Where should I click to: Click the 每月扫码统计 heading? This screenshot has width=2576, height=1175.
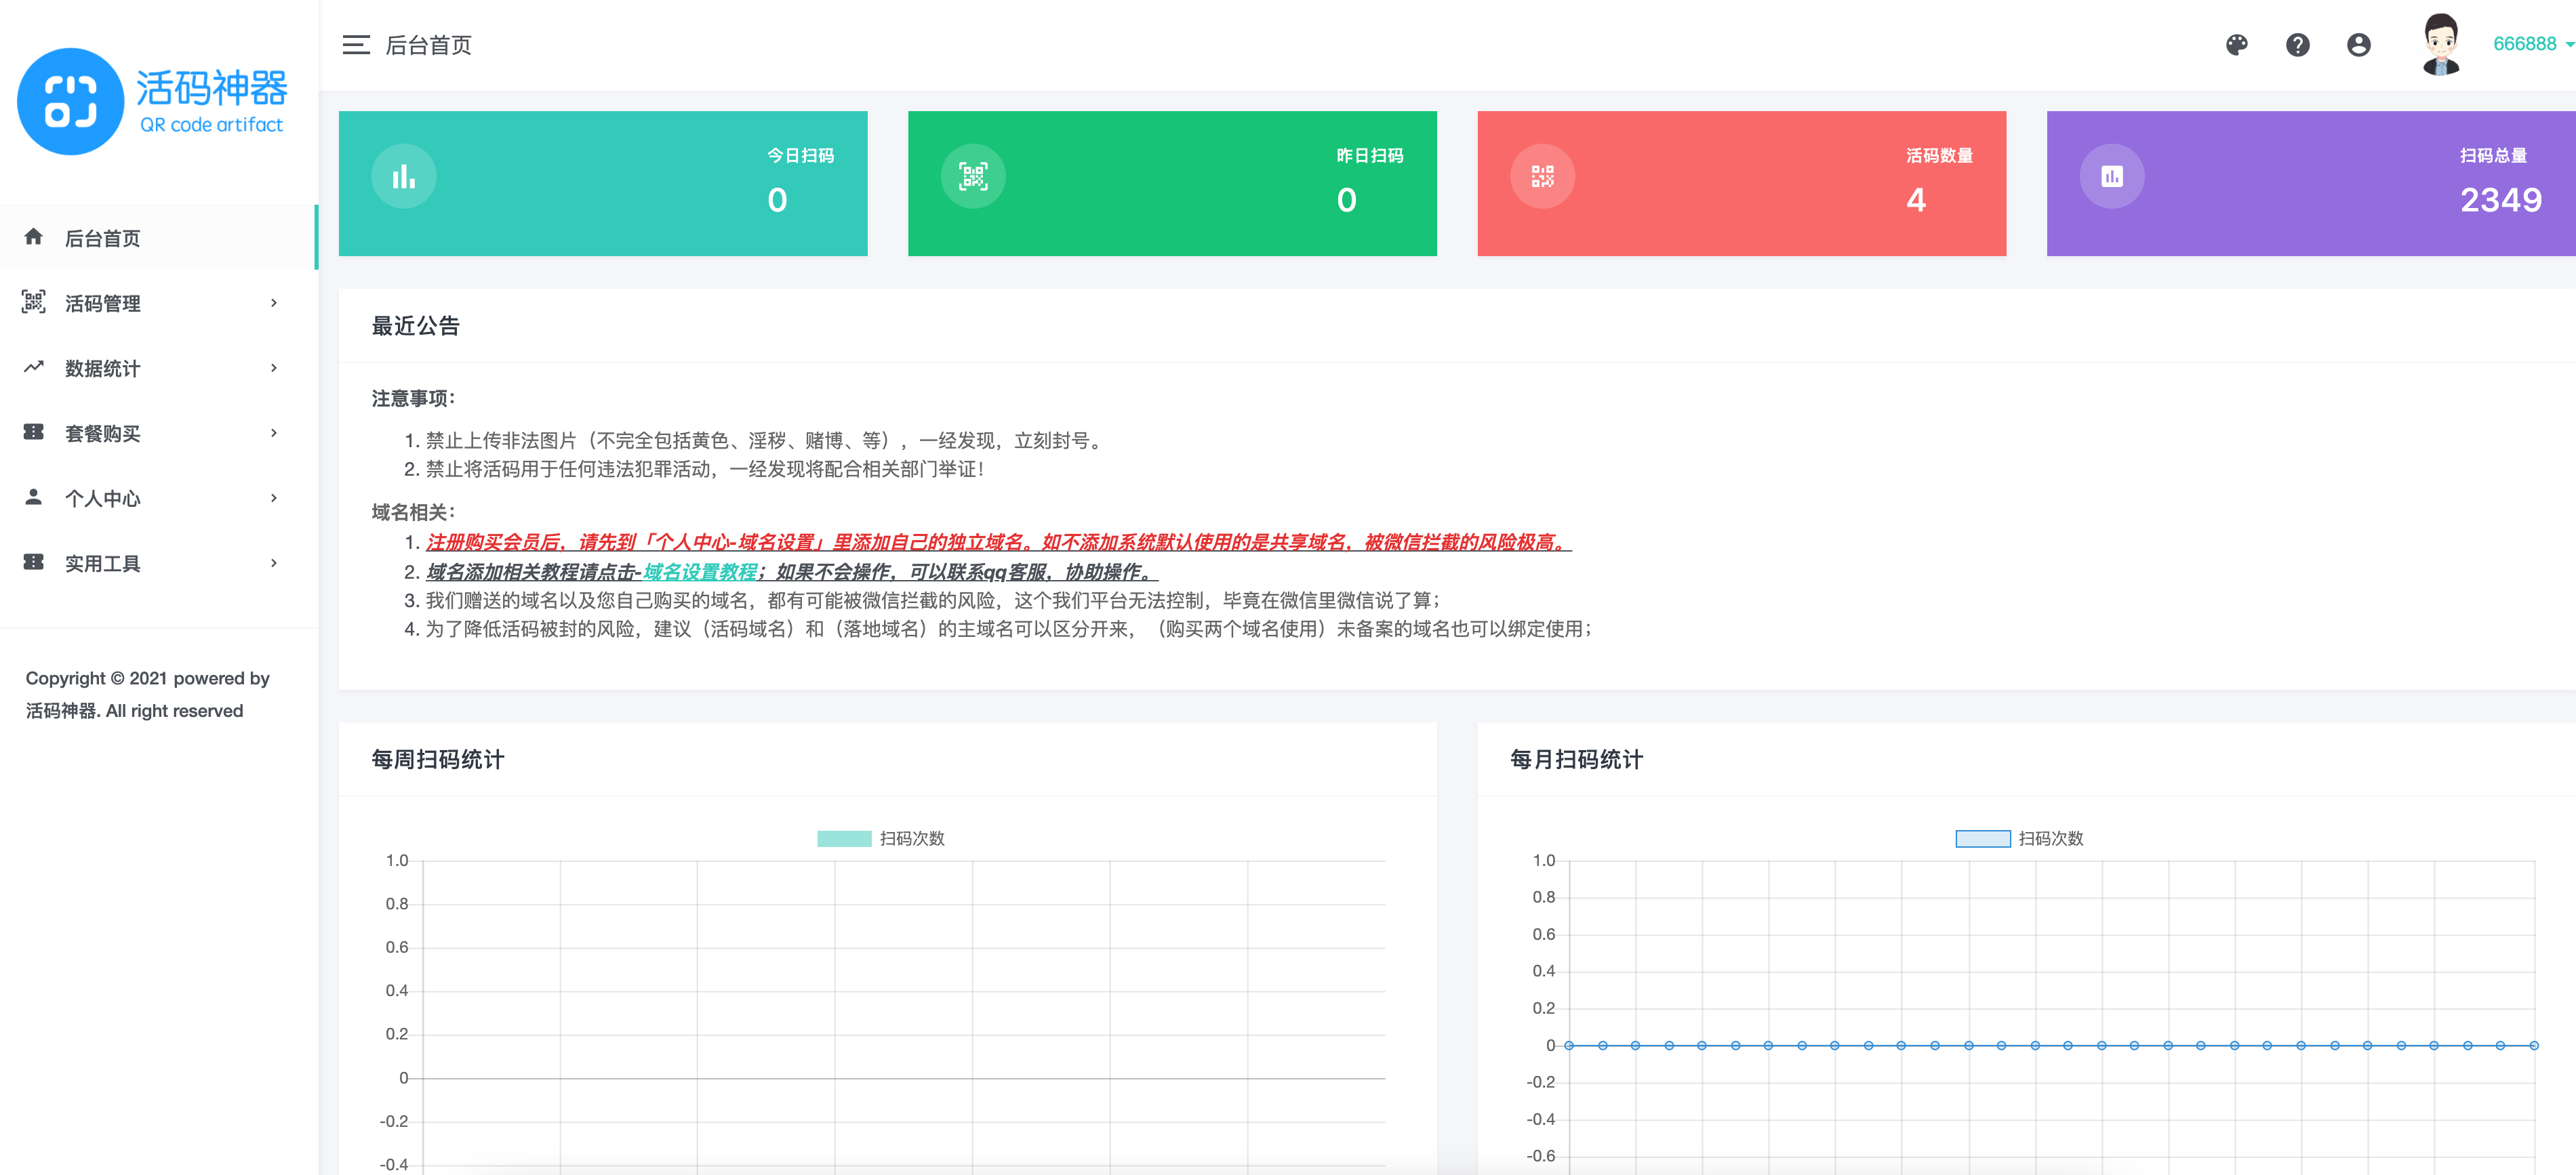click(1577, 760)
